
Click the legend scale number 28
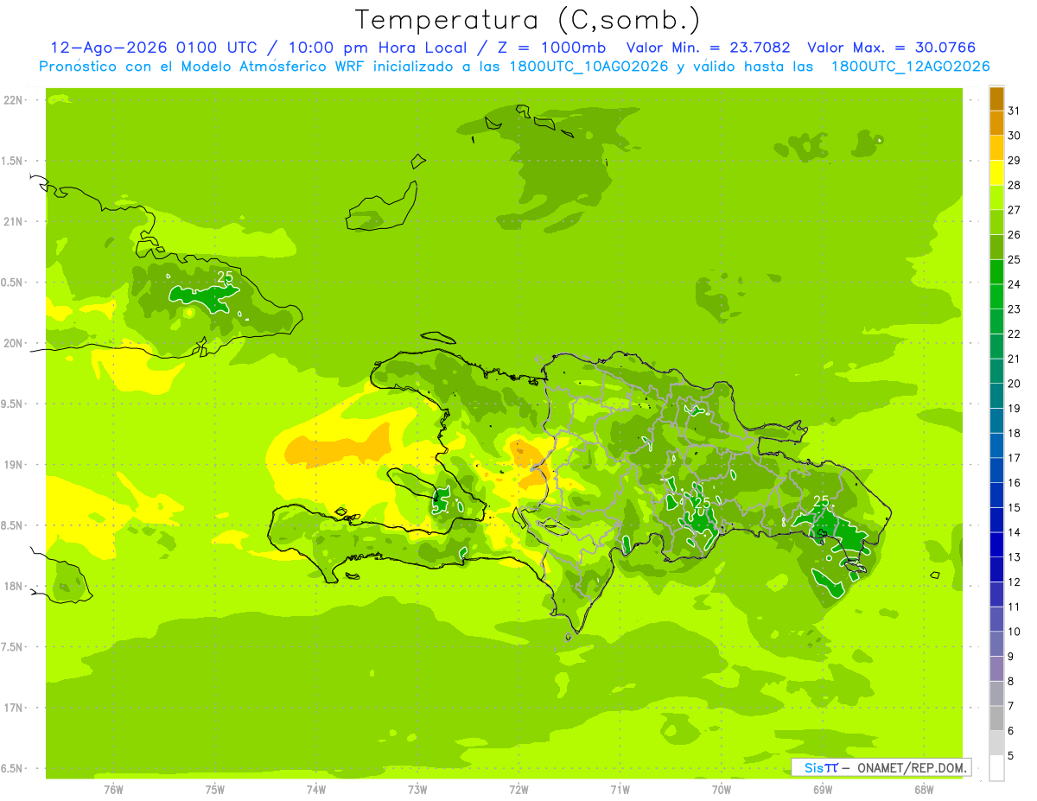[x=1015, y=185]
